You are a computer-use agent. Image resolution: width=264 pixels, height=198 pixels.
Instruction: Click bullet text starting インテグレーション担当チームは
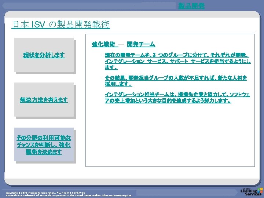point(177,98)
